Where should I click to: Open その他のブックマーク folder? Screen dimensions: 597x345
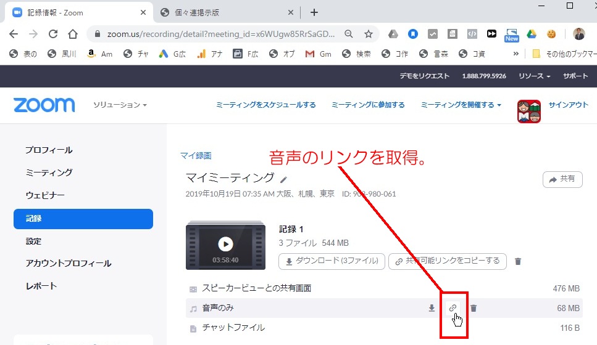point(564,54)
